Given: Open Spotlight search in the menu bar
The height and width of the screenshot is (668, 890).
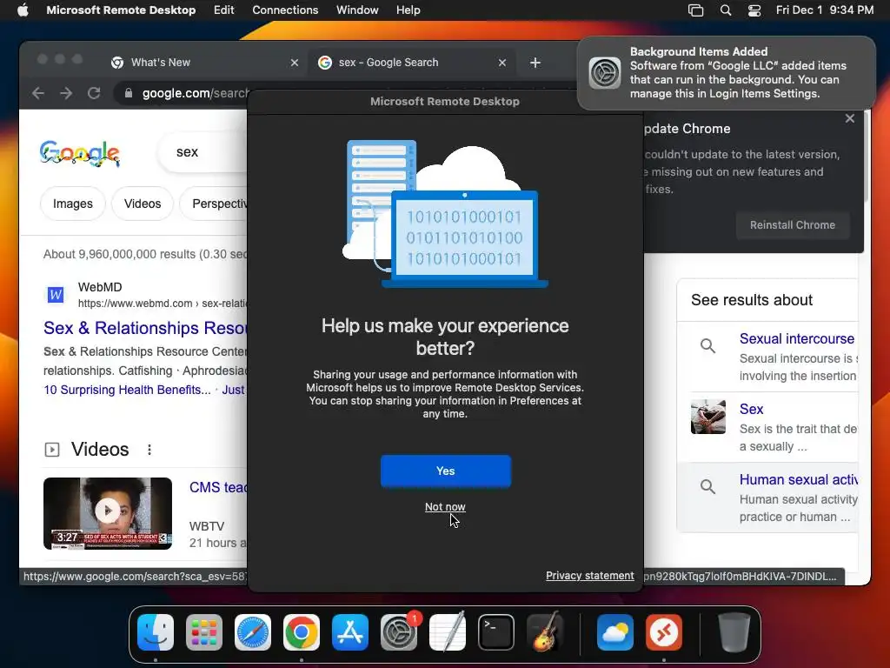Looking at the screenshot, I should click(x=726, y=10).
